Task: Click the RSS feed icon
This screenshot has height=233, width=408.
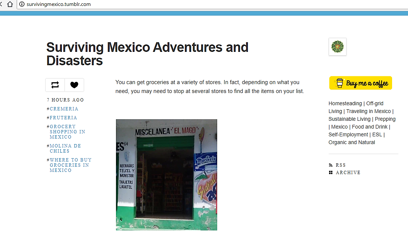Action: [331, 165]
